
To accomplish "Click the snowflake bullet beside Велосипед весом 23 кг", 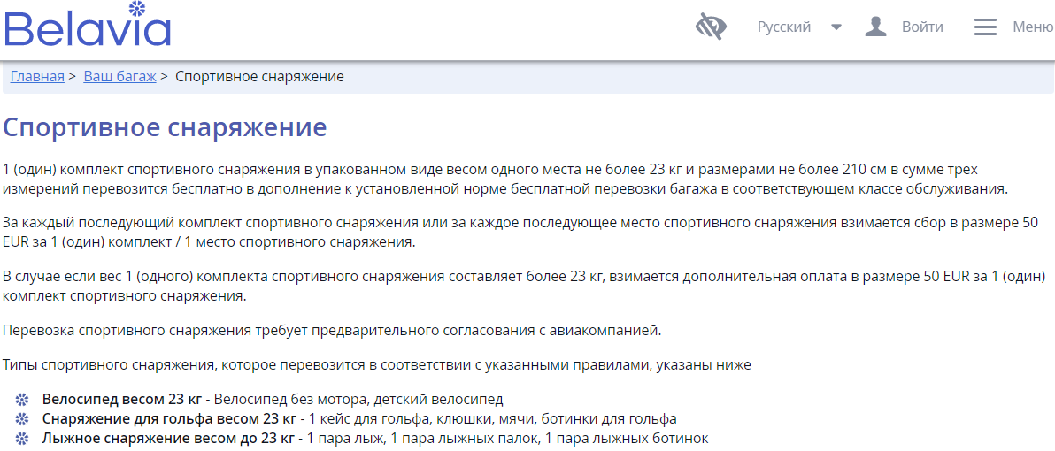I will coord(22,400).
